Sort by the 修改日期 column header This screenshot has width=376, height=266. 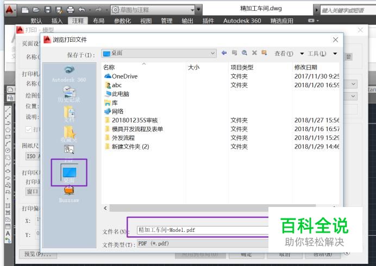316,67
